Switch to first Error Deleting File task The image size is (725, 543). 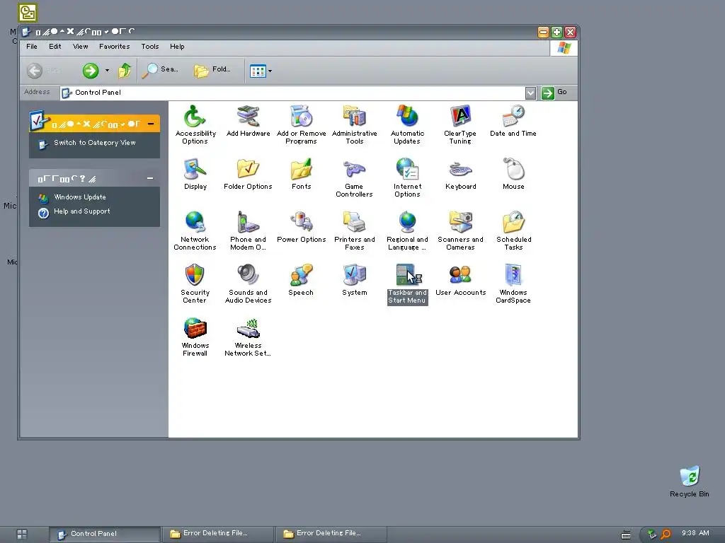tap(219, 533)
